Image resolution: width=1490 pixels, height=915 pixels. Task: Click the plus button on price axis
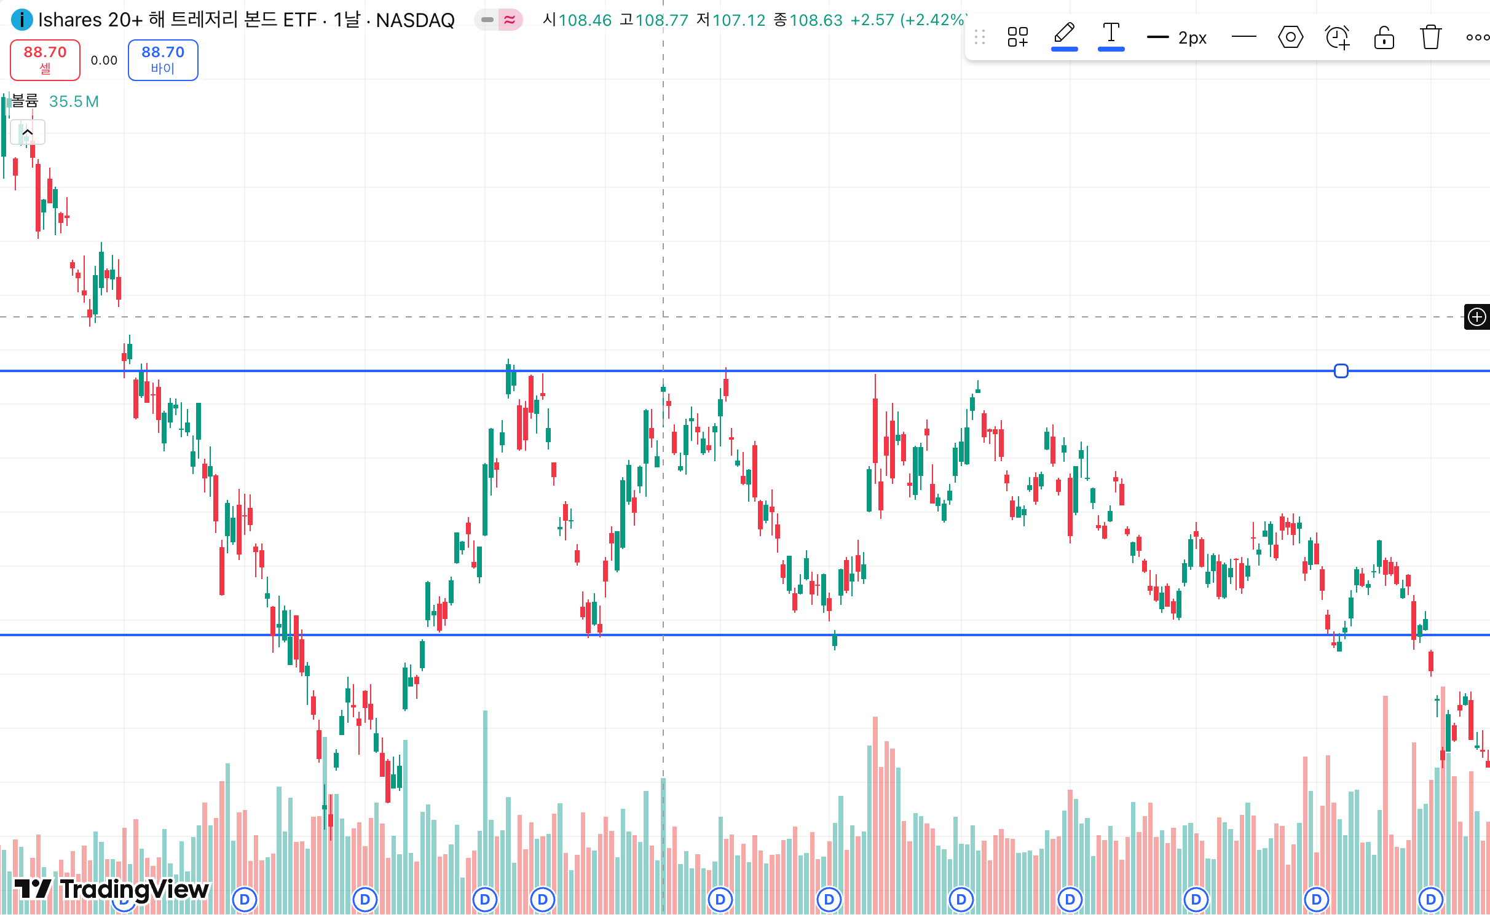pos(1476,317)
